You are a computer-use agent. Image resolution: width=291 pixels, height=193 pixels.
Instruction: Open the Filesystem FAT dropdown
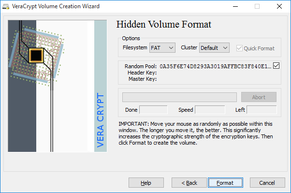point(162,48)
